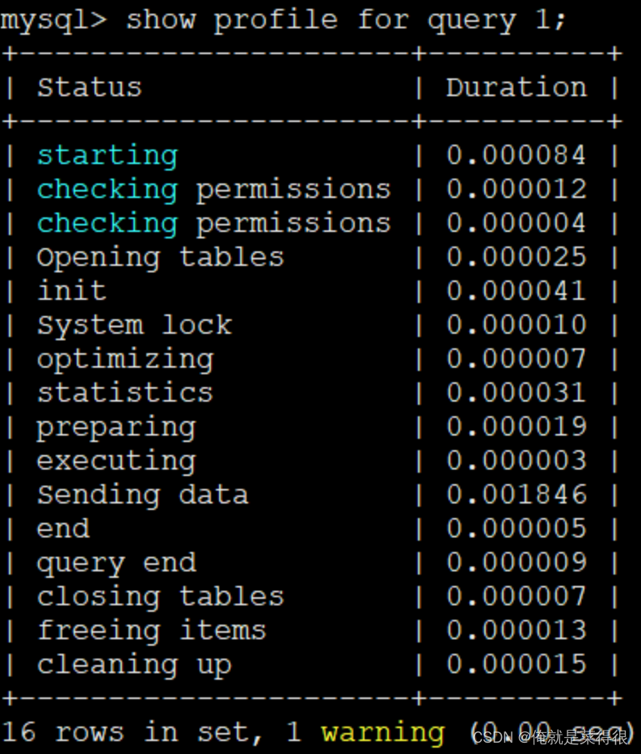Click duration value 0.000013
The image size is (641, 754).
tap(517, 630)
